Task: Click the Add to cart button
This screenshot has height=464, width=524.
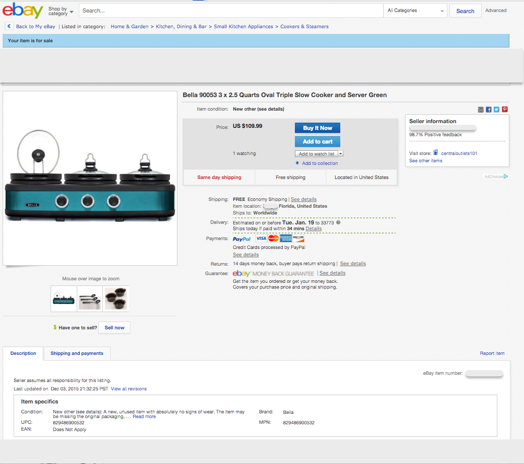Action: pyautogui.click(x=317, y=142)
